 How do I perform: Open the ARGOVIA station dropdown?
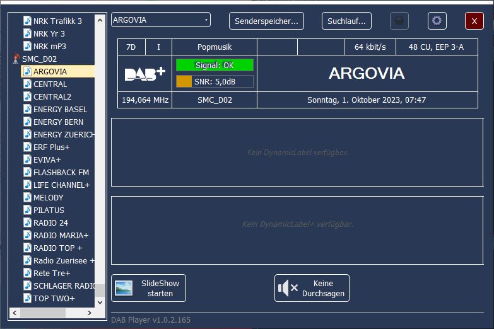pos(161,20)
